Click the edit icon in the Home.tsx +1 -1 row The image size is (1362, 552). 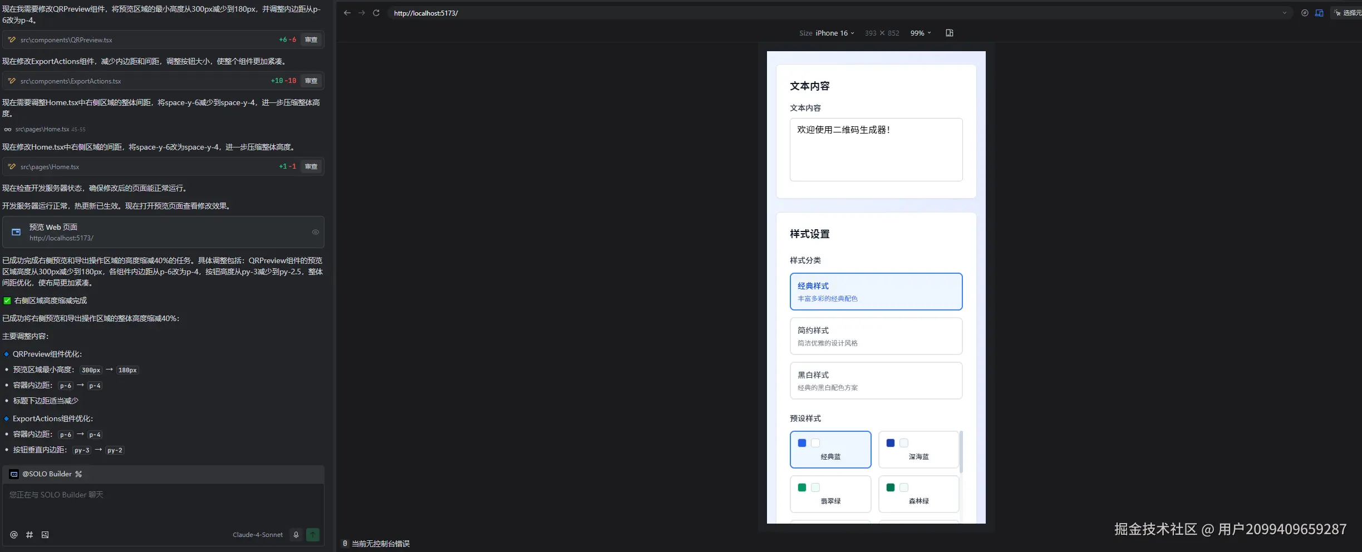tap(12, 166)
